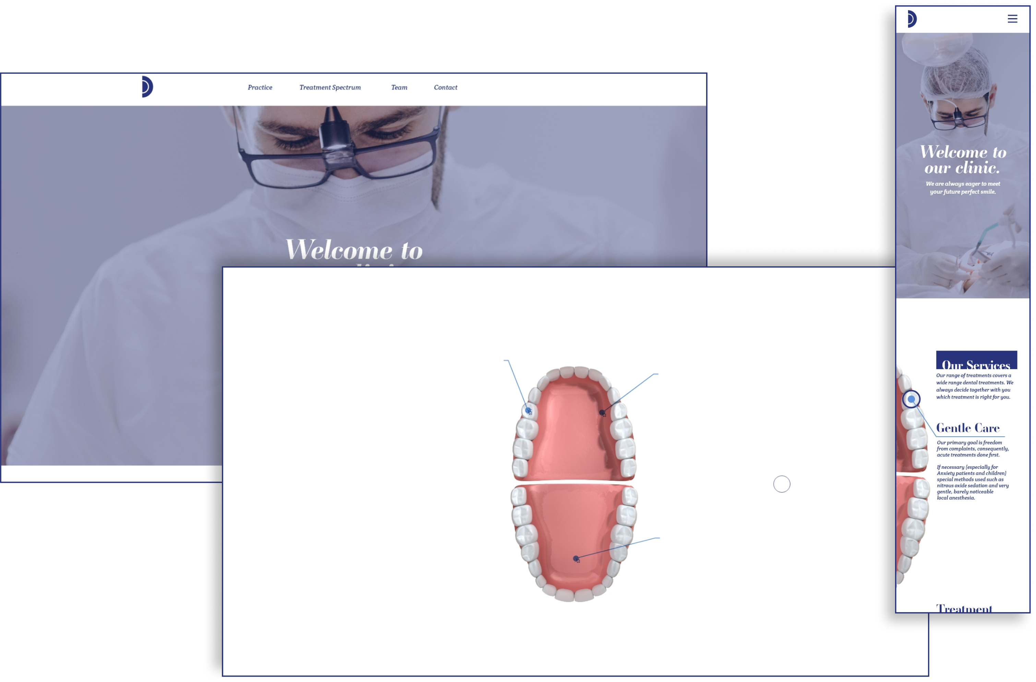Viewport: 1036px width, 682px height.
Task: Click the empty circle cursor indicator
Action: [781, 484]
